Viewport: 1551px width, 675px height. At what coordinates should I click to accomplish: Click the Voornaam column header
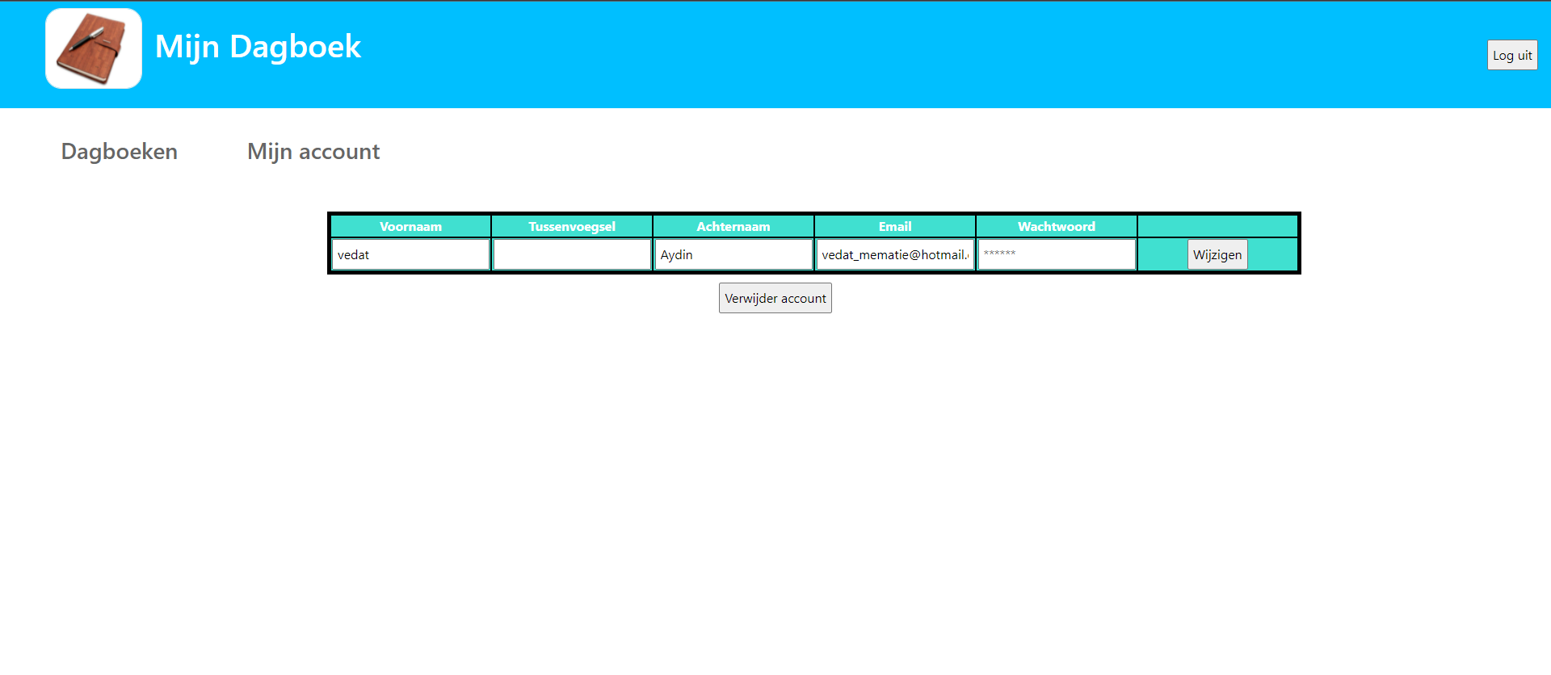tap(410, 227)
